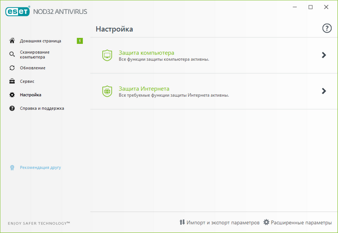Image resolution: width=338 pixels, height=233 pixels.
Task: Open the Обновление section
Action: tap(33, 68)
